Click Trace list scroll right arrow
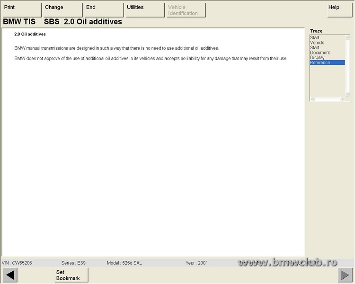355x284 pixels. (342, 99)
